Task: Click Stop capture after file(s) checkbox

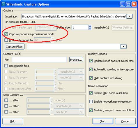Action: (x=6, y=89)
